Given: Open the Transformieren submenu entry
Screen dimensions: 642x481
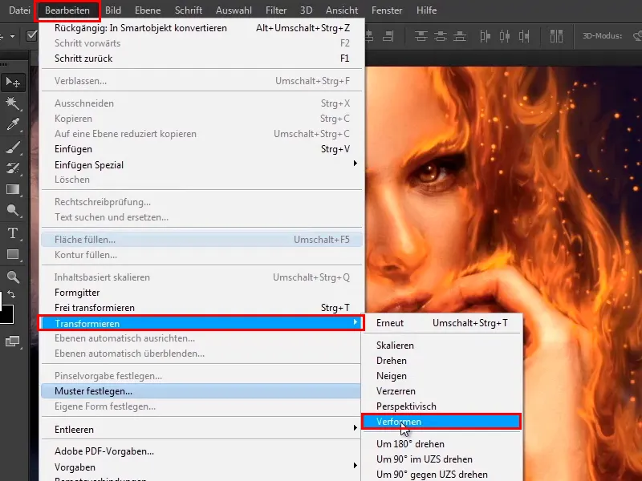Looking at the screenshot, I should (201, 323).
